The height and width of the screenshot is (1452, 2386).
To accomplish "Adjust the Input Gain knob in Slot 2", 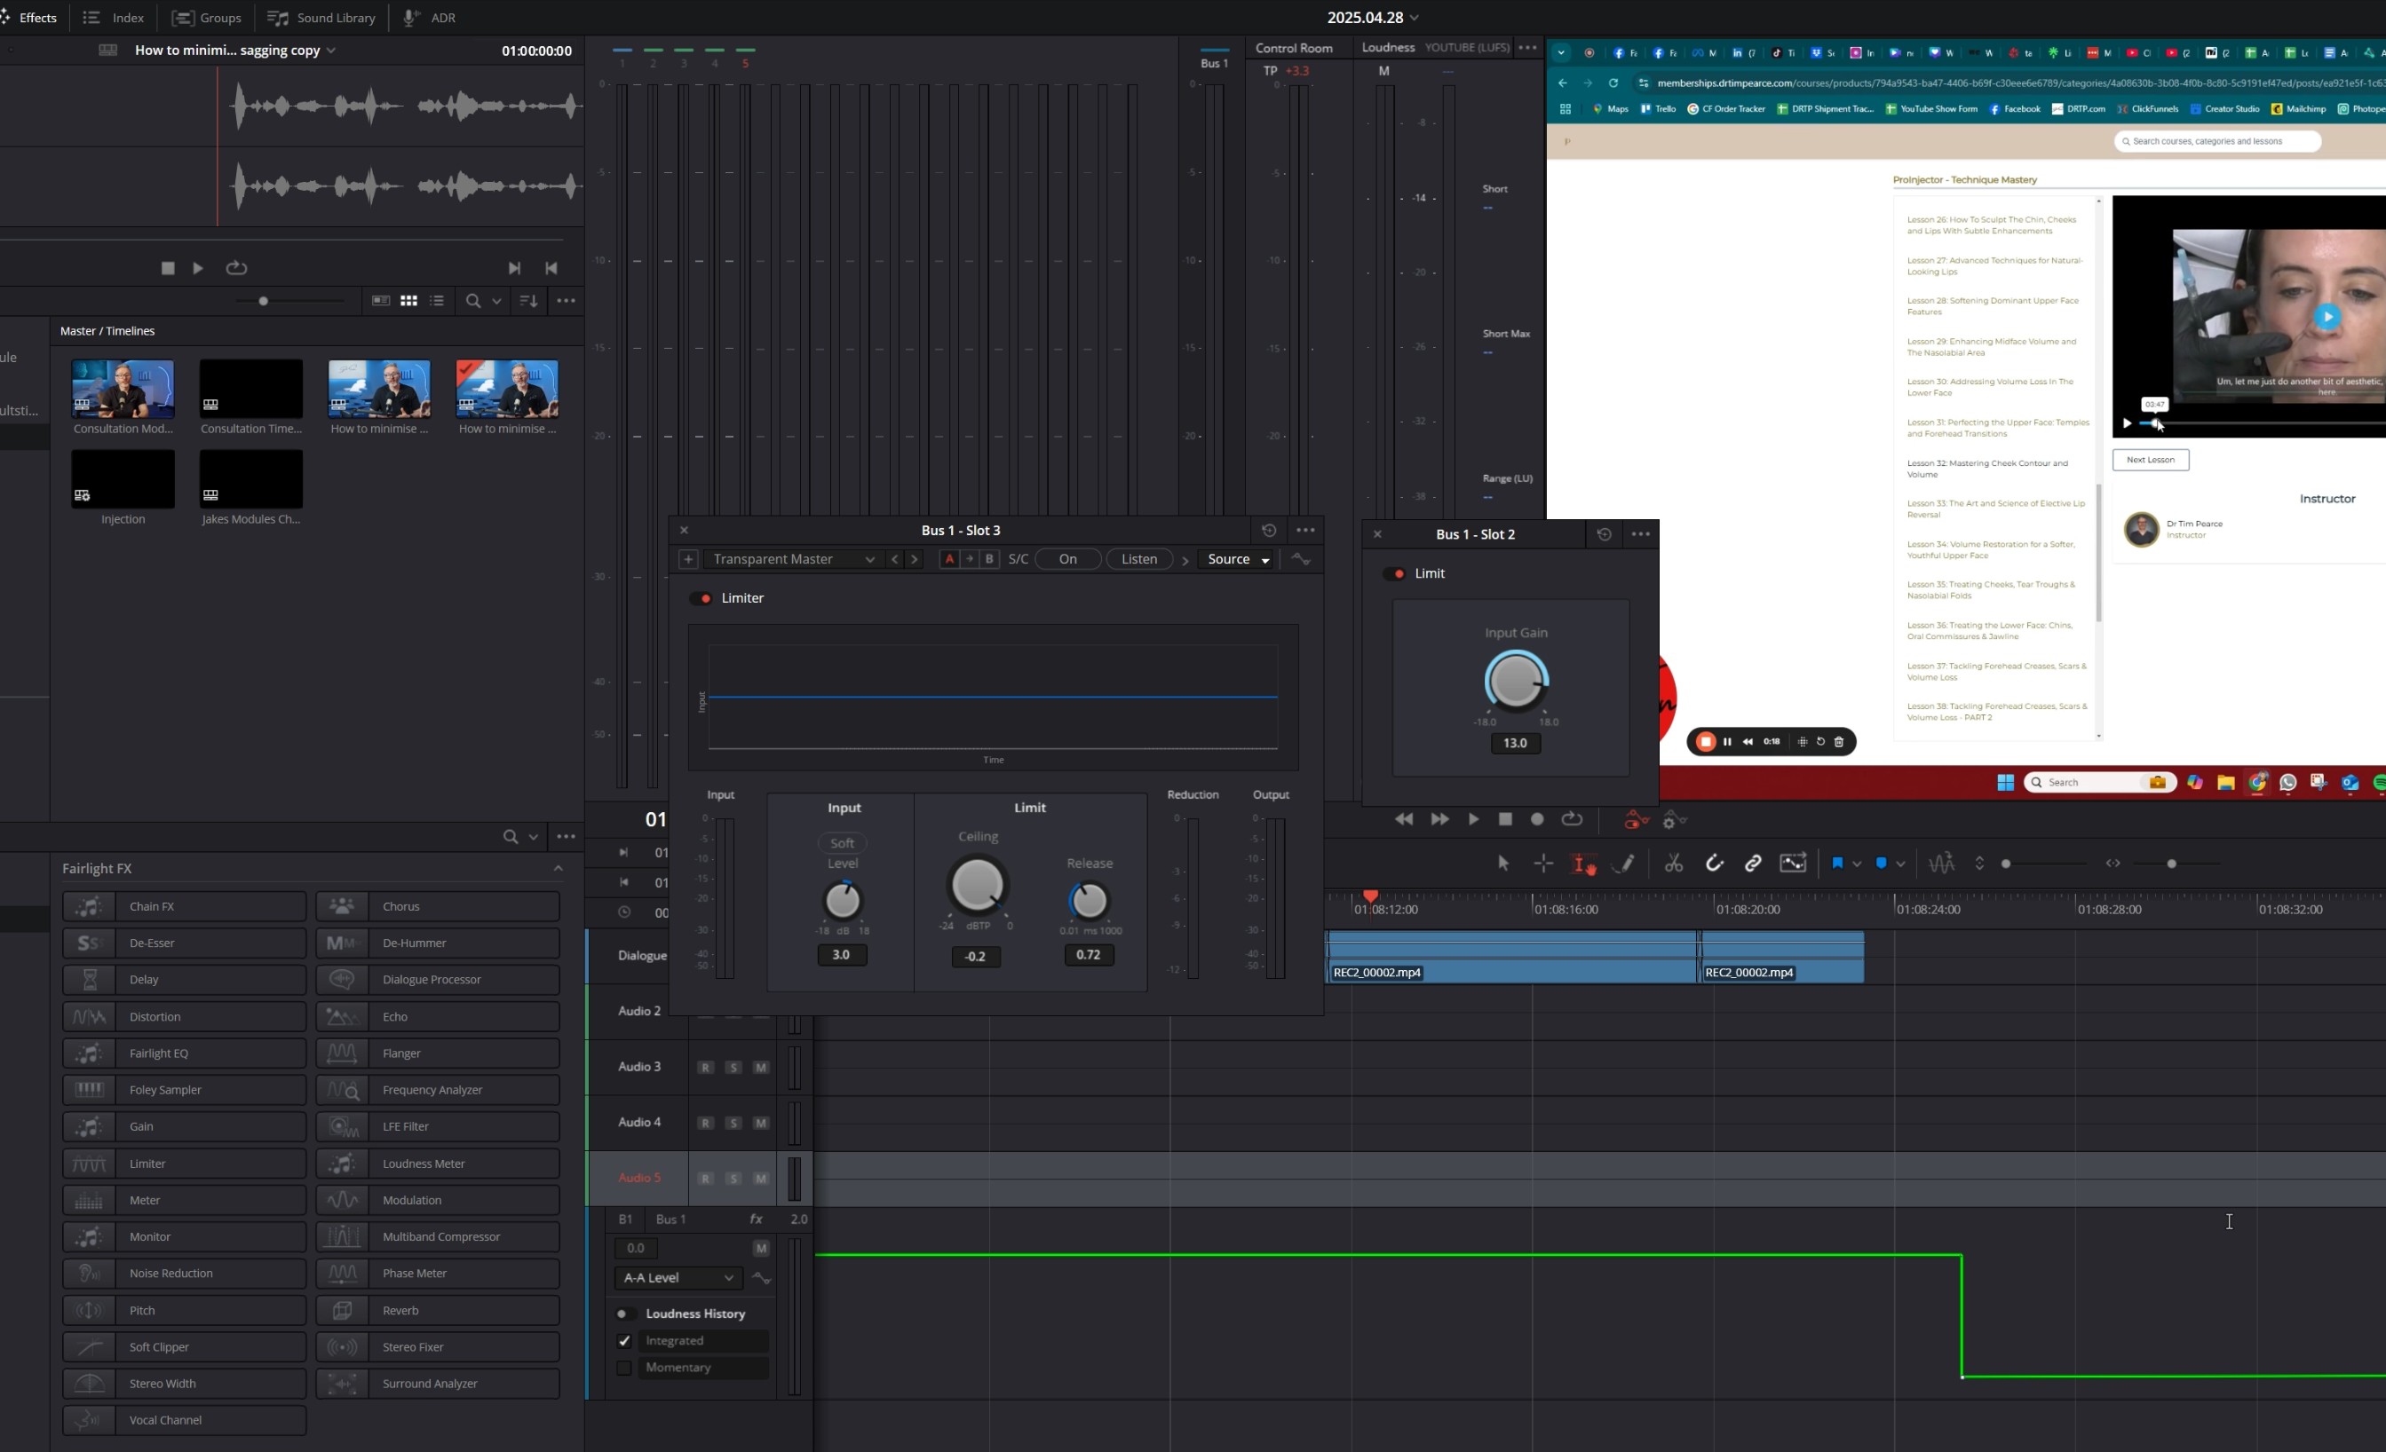I will (1517, 682).
